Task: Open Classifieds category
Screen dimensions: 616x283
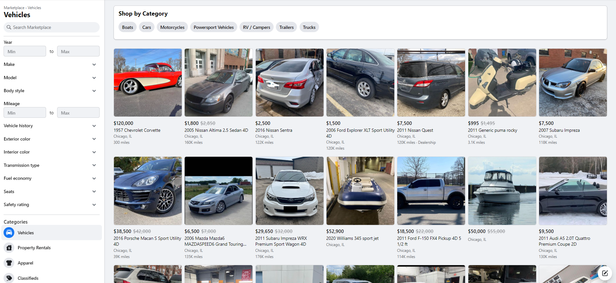Action: (x=52, y=278)
